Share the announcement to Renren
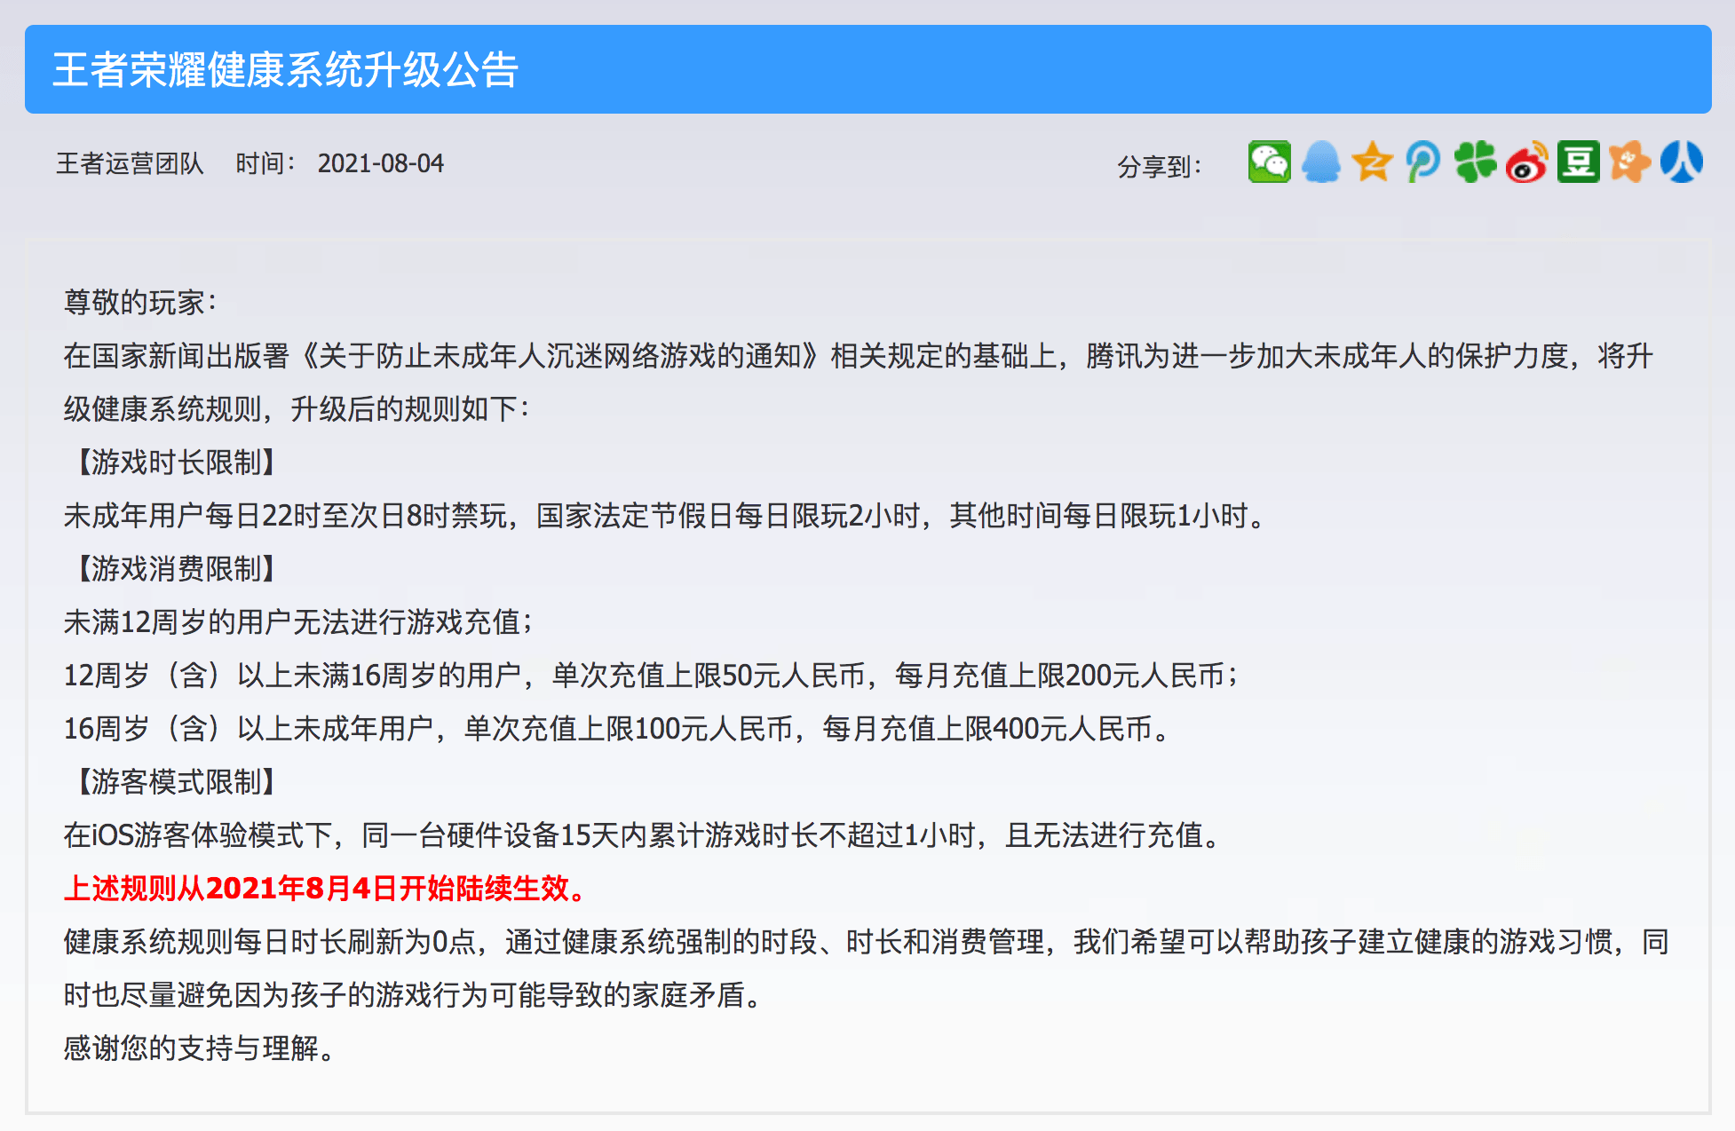This screenshot has height=1131, width=1735. click(1680, 163)
